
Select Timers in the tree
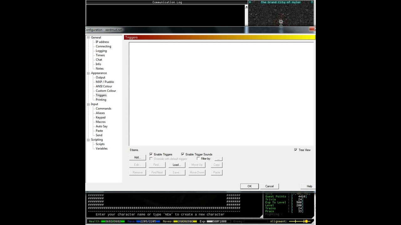click(100, 55)
